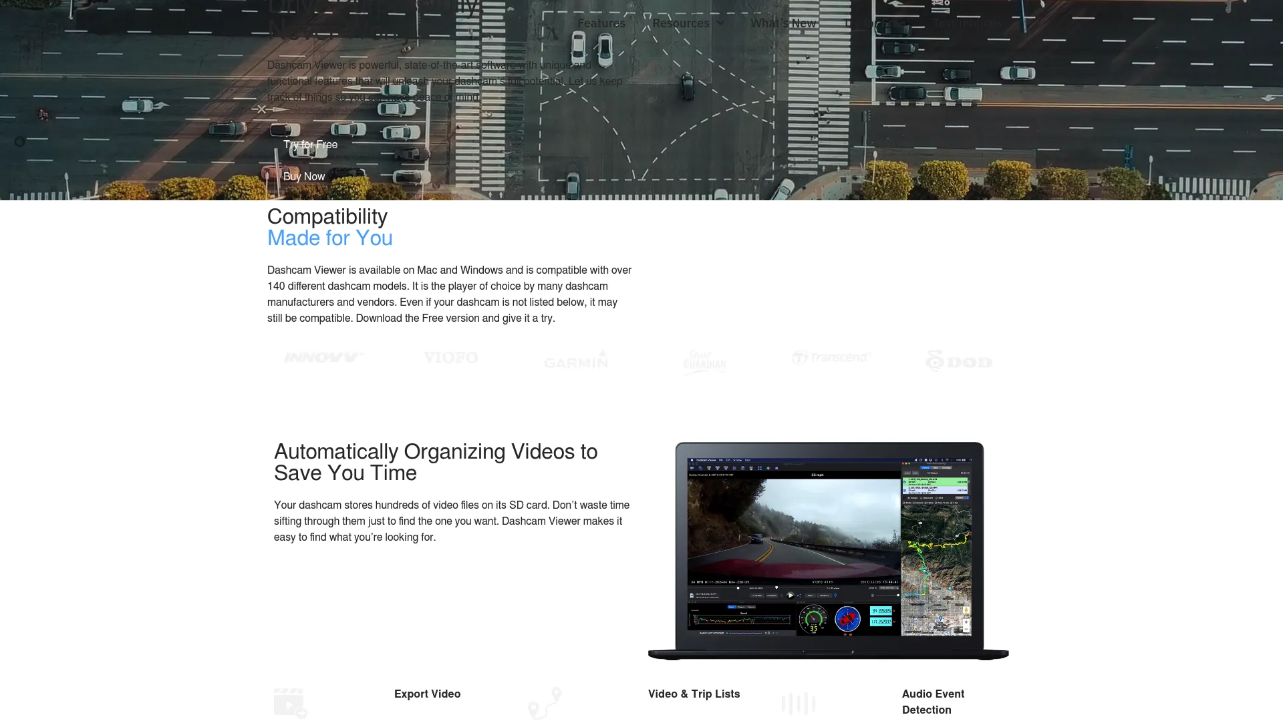Screen dimensions: 1283x721
Task: Click the paragraph starting 'Your dashcam stores hundreds'
Action: [452, 521]
